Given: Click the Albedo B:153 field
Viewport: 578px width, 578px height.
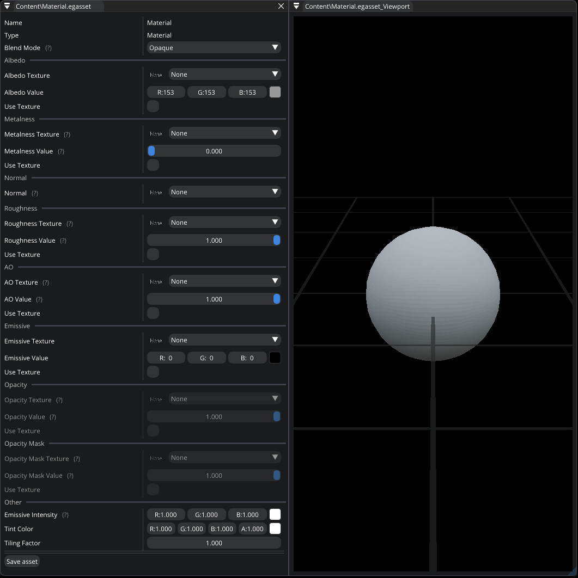Looking at the screenshot, I should 247,92.
